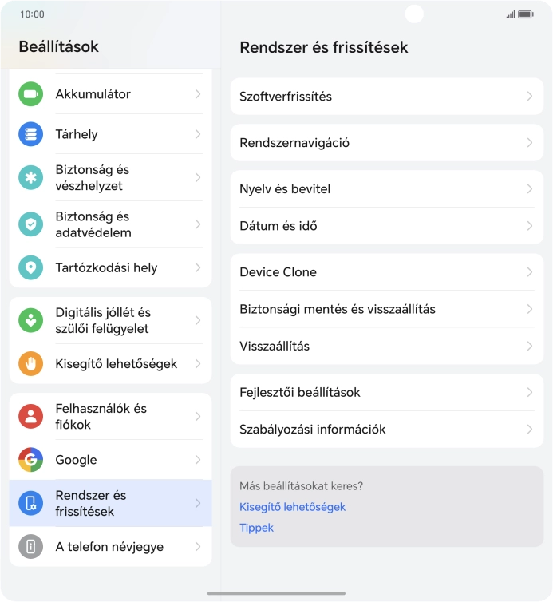
Task: Tap the bottom navigation gesture bar
Action: click(x=276, y=593)
